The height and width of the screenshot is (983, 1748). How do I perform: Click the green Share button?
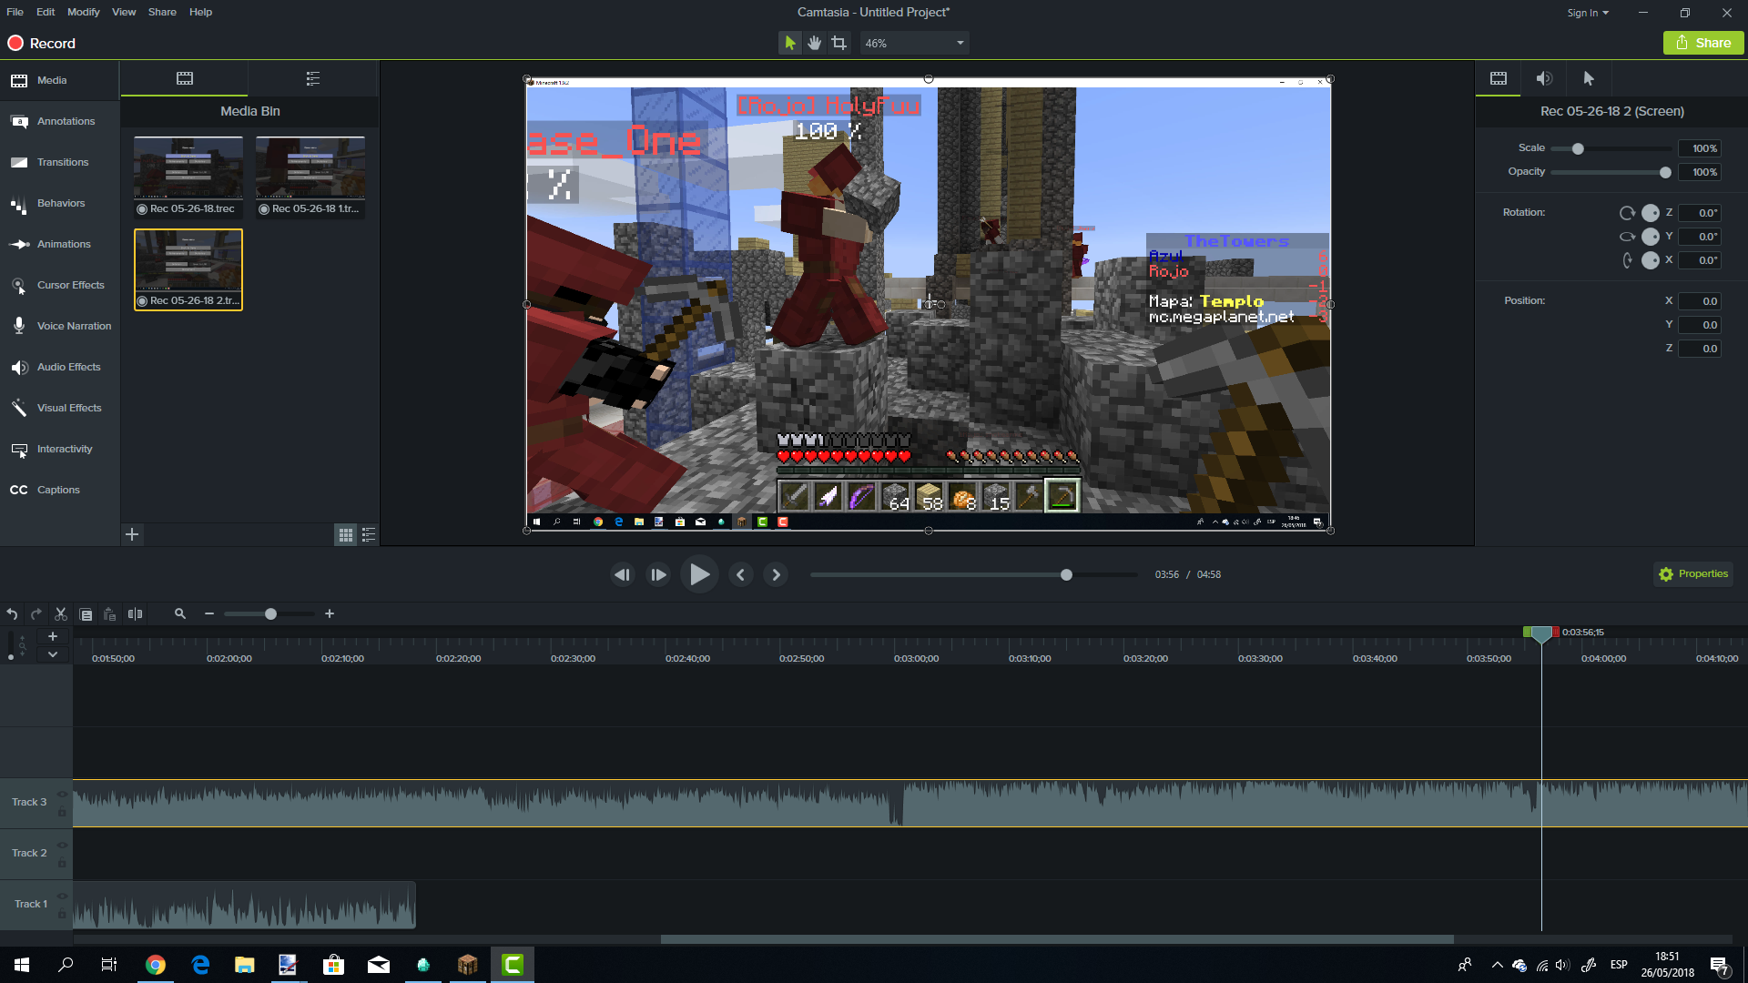tap(1703, 43)
